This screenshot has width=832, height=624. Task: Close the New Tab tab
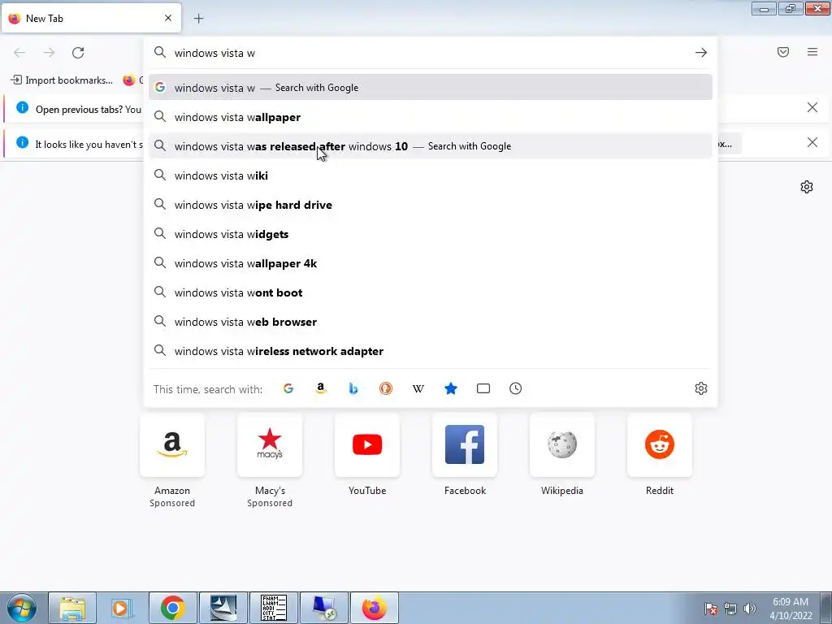pyautogui.click(x=168, y=18)
